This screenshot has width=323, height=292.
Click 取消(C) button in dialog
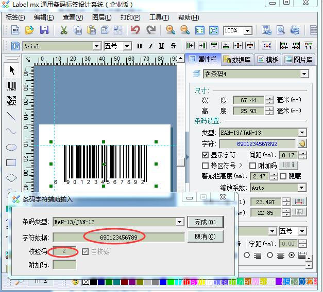click(x=205, y=236)
